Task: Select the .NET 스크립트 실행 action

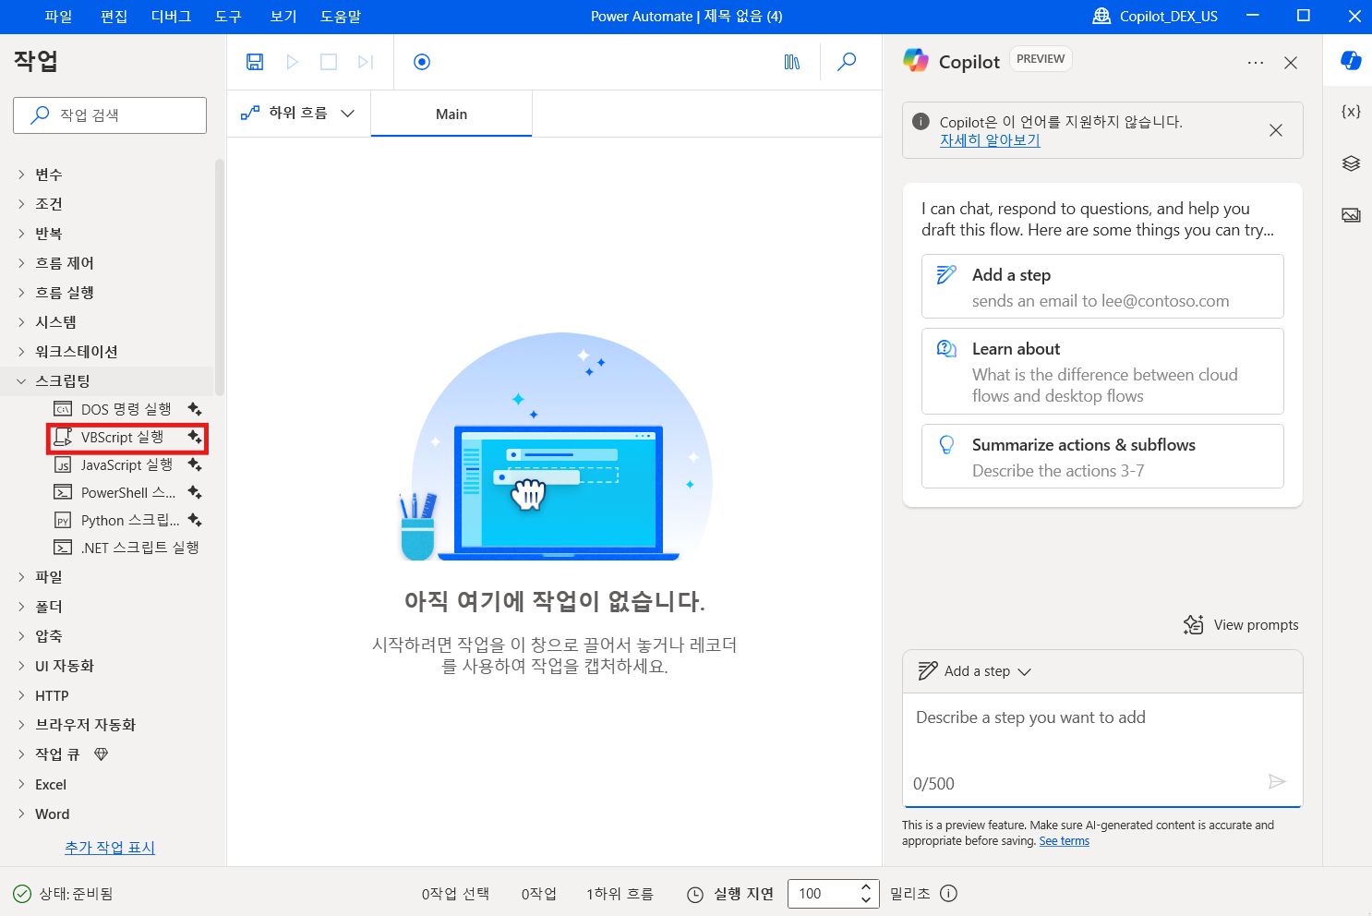Action: point(126,548)
